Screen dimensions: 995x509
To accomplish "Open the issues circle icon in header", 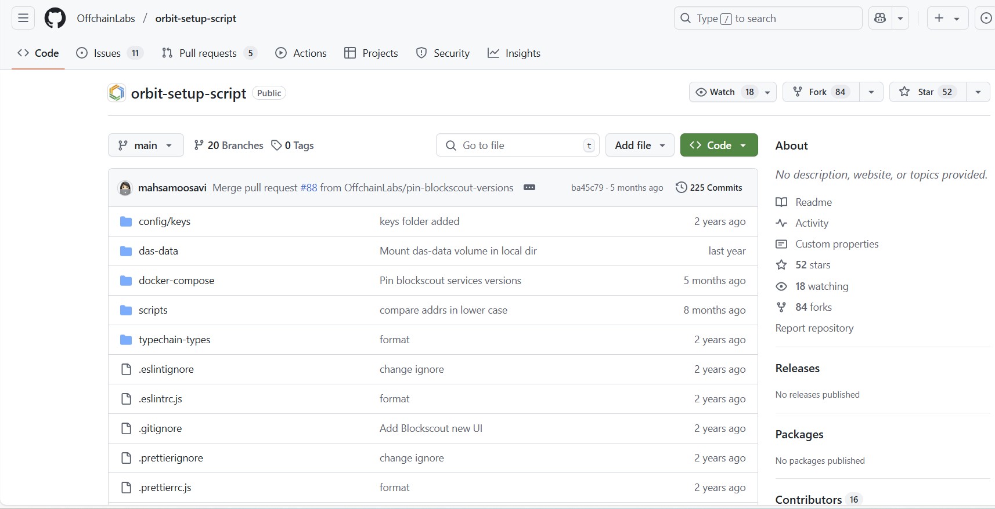I will [x=986, y=18].
